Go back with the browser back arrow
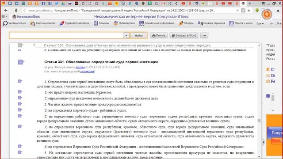This screenshot has height=159, width=283. click(6, 11)
